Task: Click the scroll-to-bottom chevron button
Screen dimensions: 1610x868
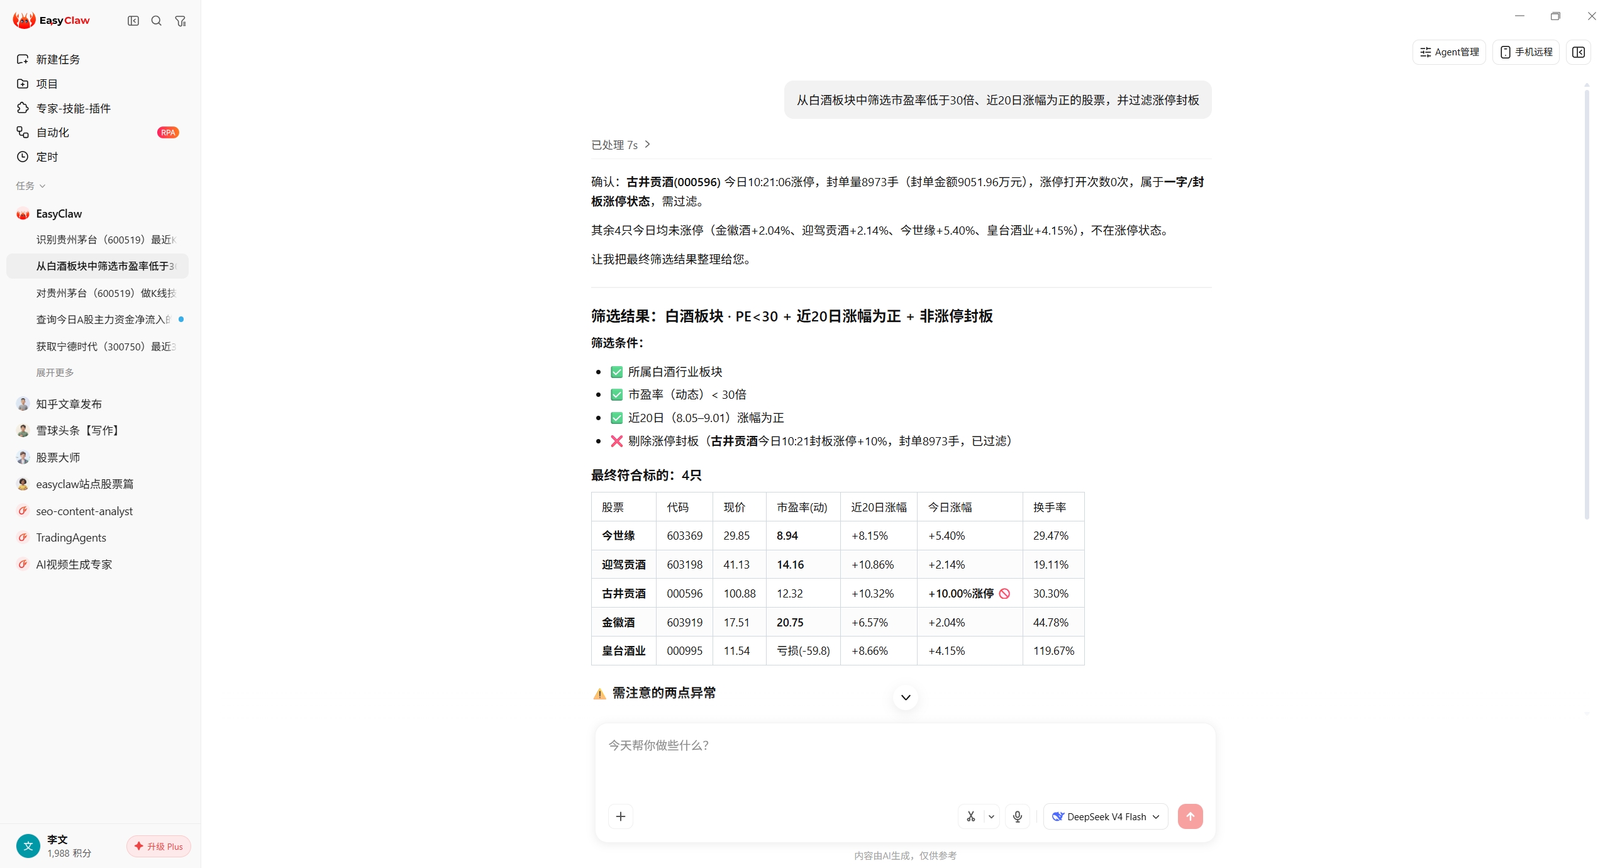Action: point(906,697)
